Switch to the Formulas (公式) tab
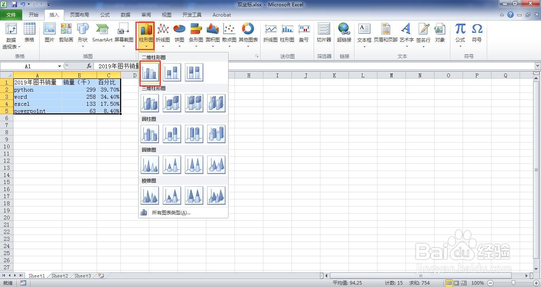 tap(105, 15)
